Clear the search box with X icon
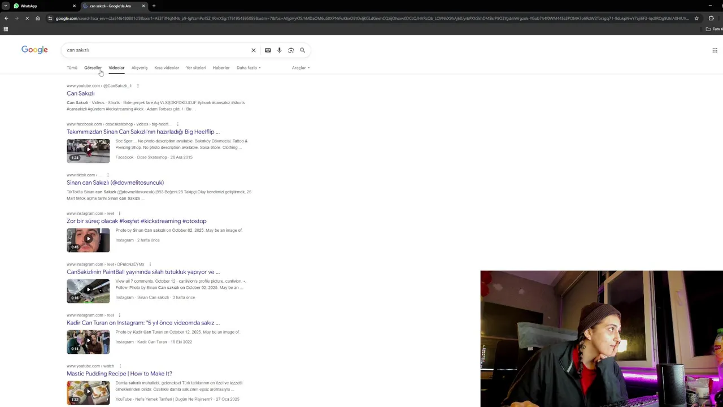 (x=254, y=50)
